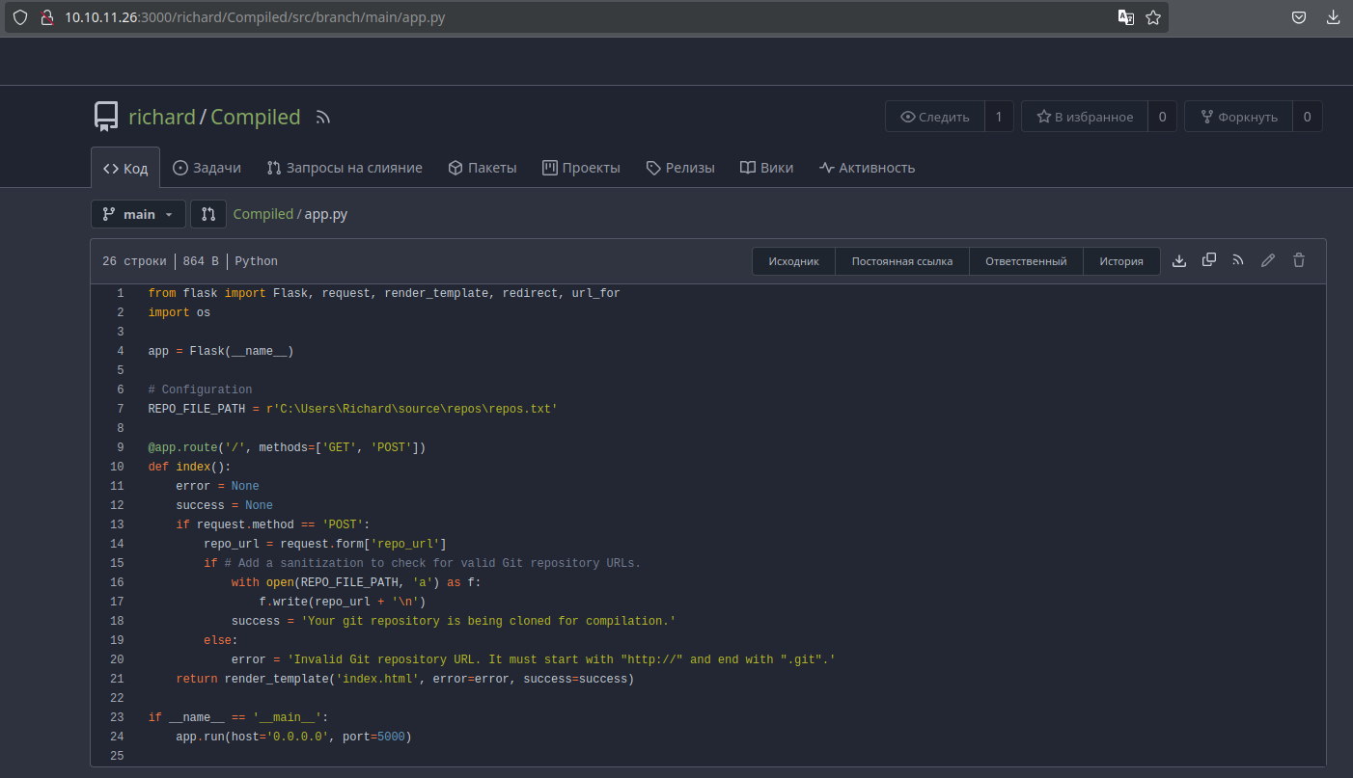Click the insecure connection padlock icon
Screen dimensions: 1353x778
coord(45,17)
